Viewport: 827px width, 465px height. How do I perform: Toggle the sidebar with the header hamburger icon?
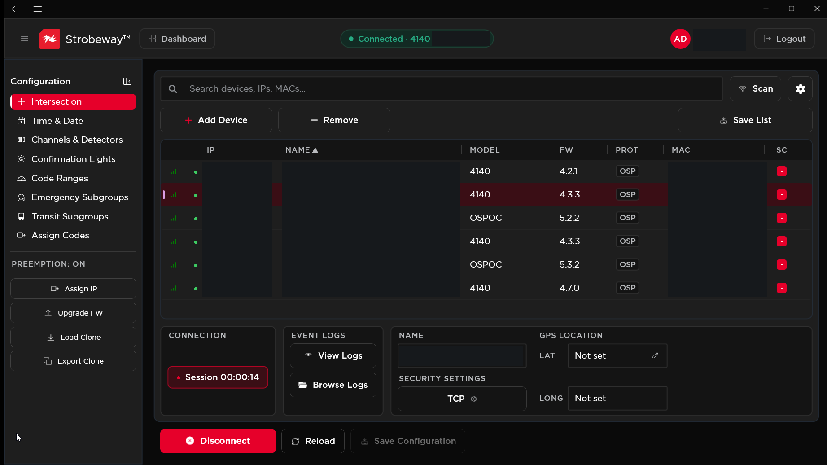coord(25,39)
